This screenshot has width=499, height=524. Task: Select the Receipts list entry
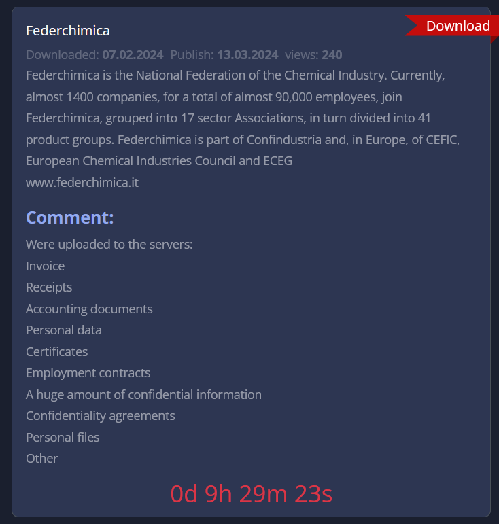(x=49, y=287)
